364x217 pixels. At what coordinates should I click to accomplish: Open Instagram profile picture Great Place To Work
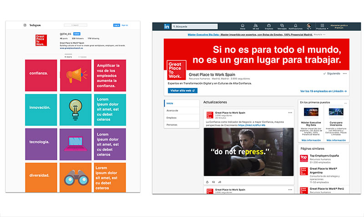point(41,40)
